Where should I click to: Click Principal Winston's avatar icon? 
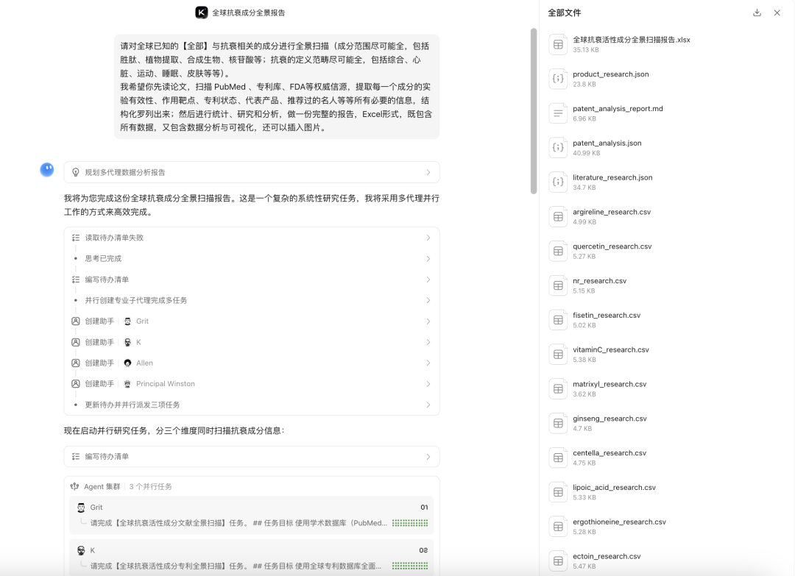(x=128, y=384)
